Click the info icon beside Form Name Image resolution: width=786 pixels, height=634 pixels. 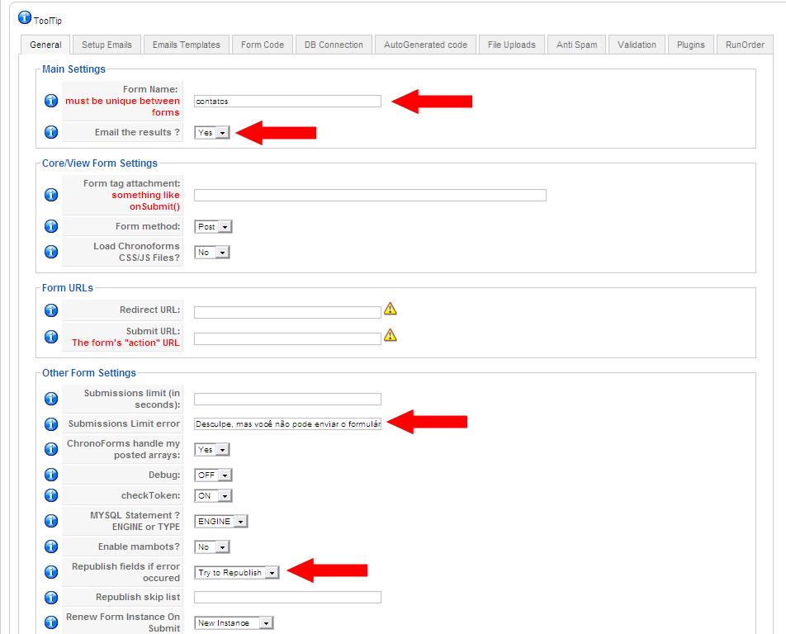50,101
